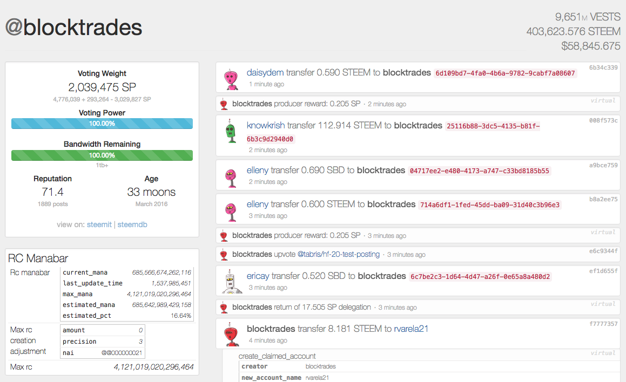626x382 pixels.
Task: Click the precision value 3
Action: point(140,342)
